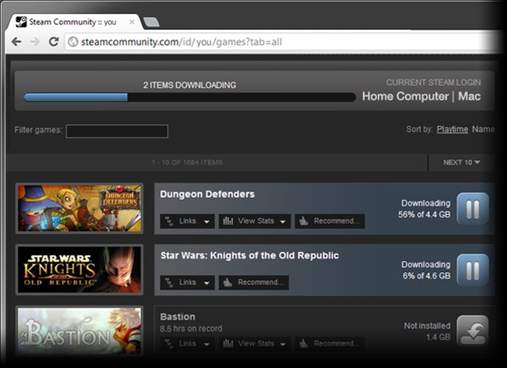Viewport: 507px width, 368px height.
Task: Open a new browser tab
Action: [151, 22]
